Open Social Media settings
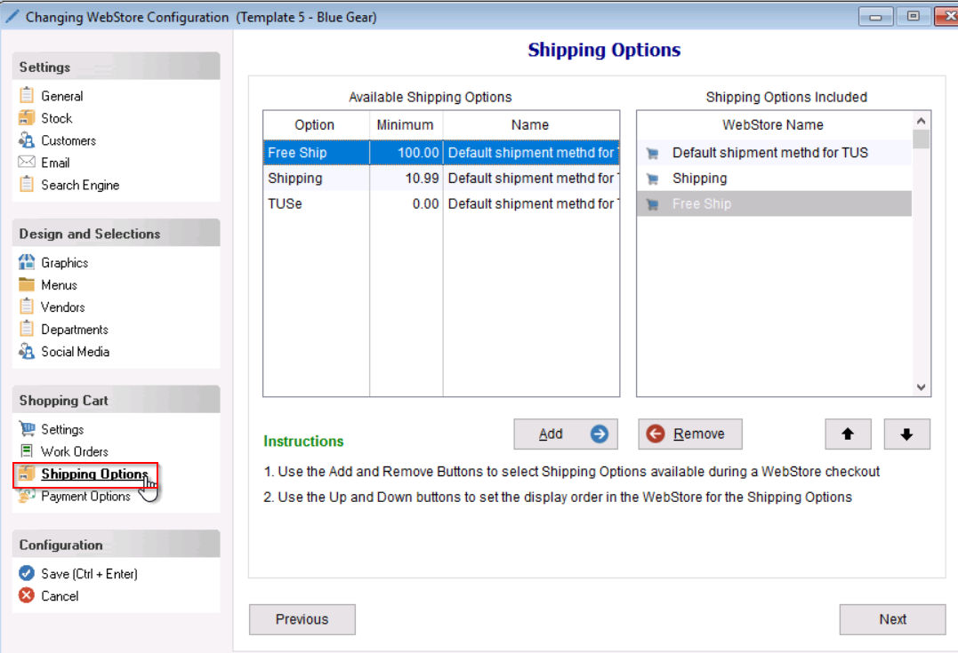This screenshot has width=958, height=653. [x=75, y=352]
